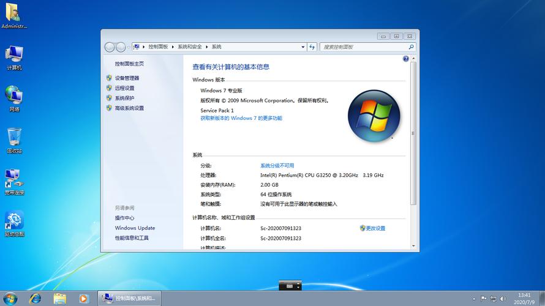The width and height of the screenshot is (545, 306).
Task: Click 系统分级不可用 link
Action: [x=277, y=166]
